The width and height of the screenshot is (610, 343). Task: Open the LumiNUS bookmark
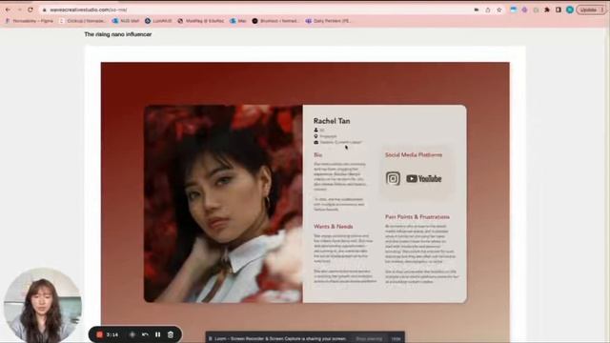158,21
